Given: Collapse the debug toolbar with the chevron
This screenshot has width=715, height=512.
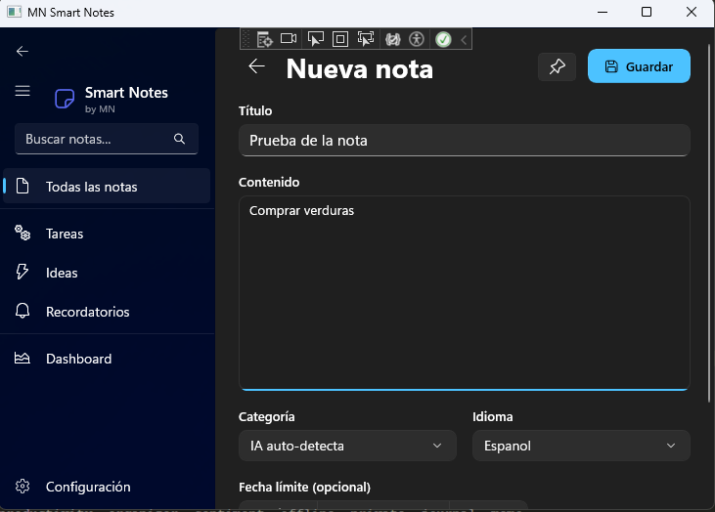Looking at the screenshot, I should pos(464,40).
